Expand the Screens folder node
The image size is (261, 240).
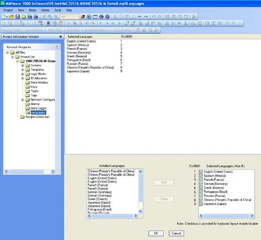pyautogui.click(x=23, y=65)
